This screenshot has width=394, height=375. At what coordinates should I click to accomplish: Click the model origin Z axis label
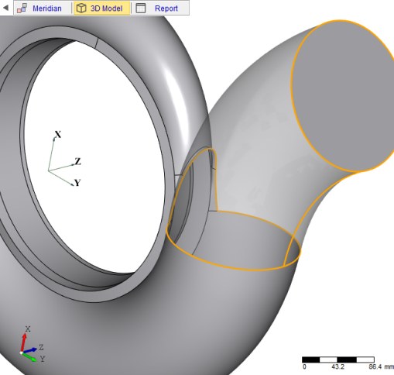click(x=77, y=162)
